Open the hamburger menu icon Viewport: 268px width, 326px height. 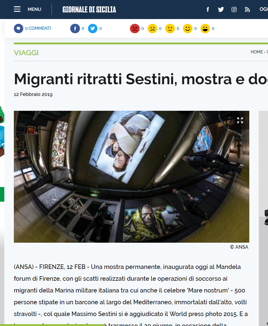[17, 9]
